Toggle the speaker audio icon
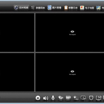Viewport: 104px width, 104px height. tap(46, 98)
